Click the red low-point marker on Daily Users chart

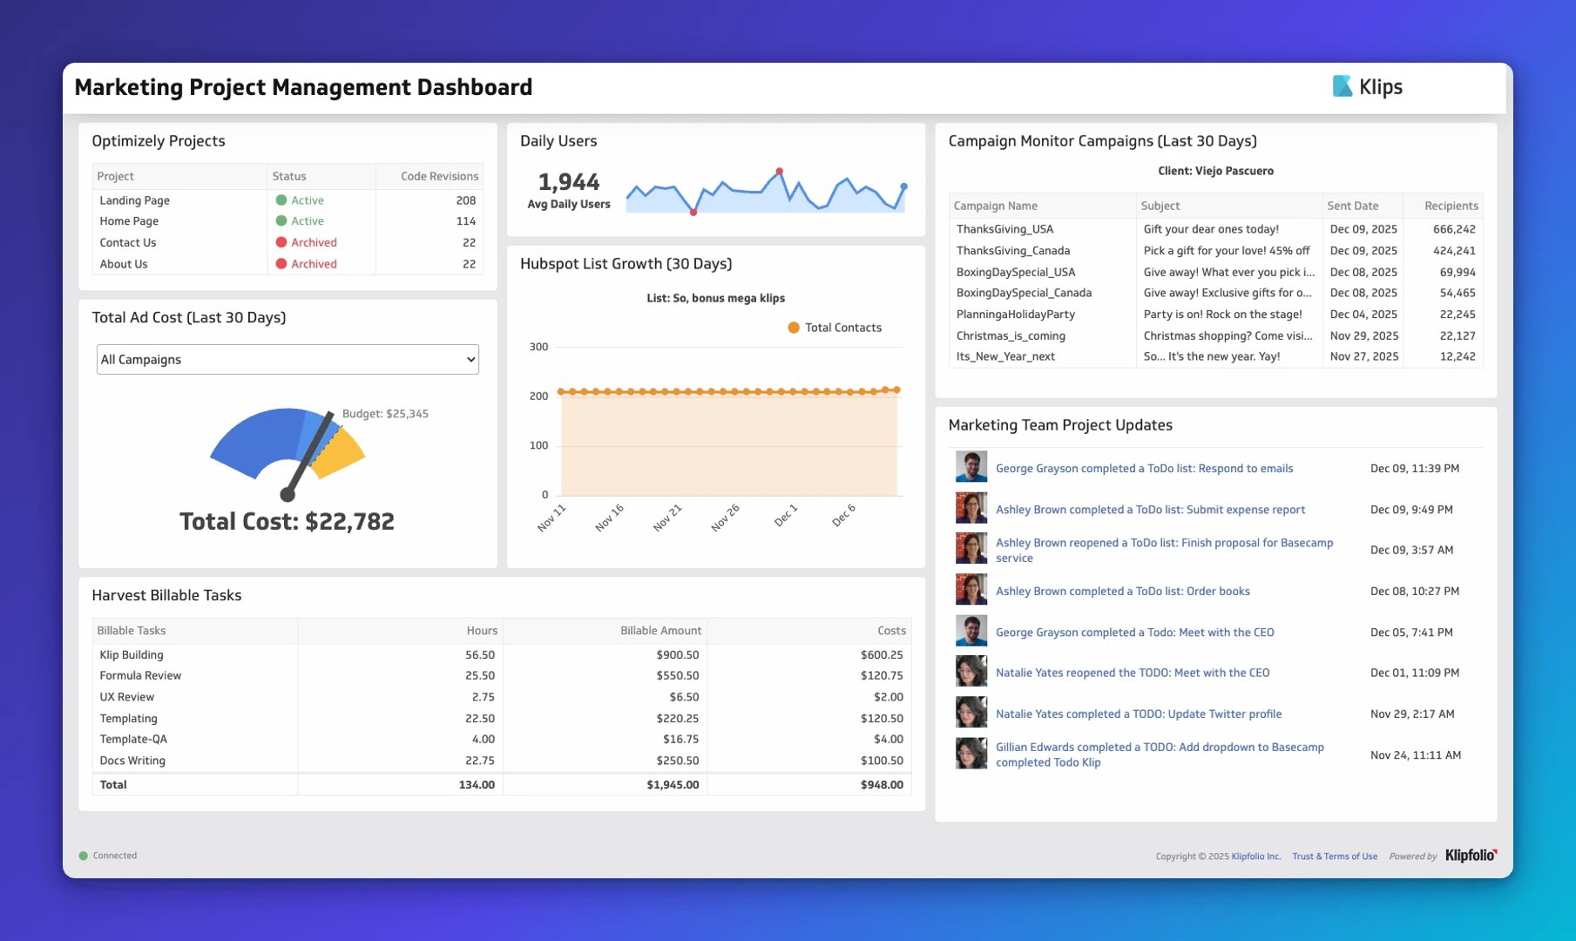693,213
